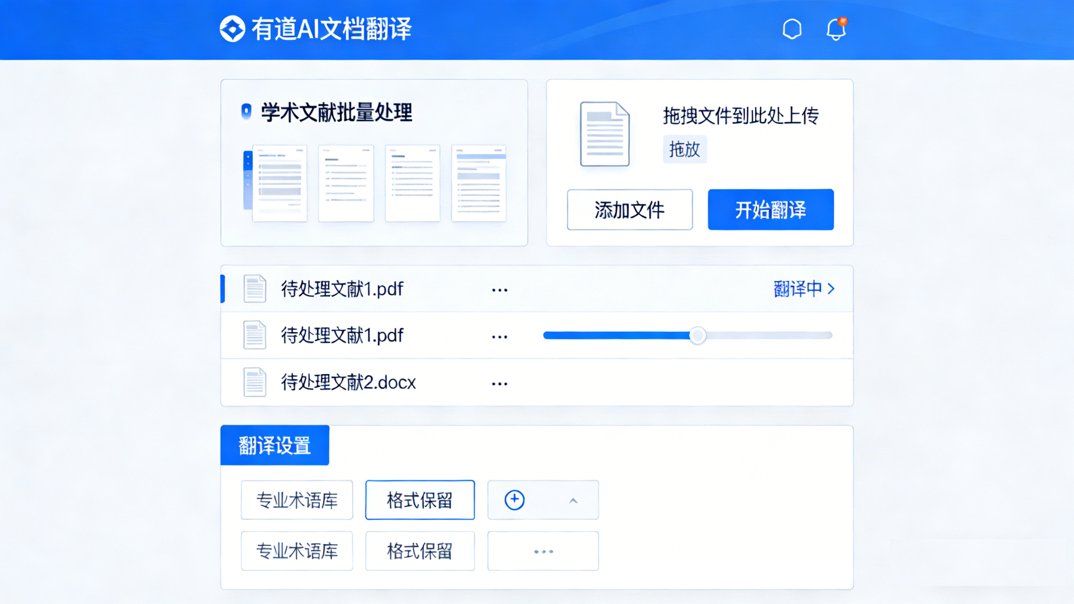Viewport: 1074px width, 604px height.
Task: Enable the 格式保留 option
Action: point(419,500)
